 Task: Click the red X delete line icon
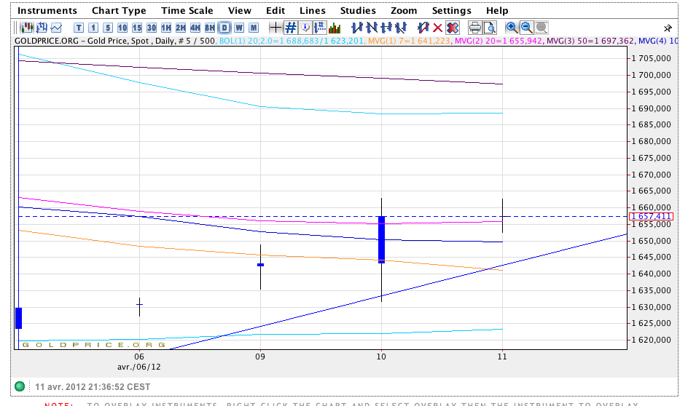(437, 28)
